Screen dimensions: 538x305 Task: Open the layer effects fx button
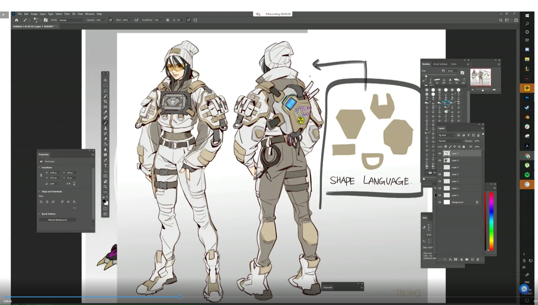(x=450, y=259)
